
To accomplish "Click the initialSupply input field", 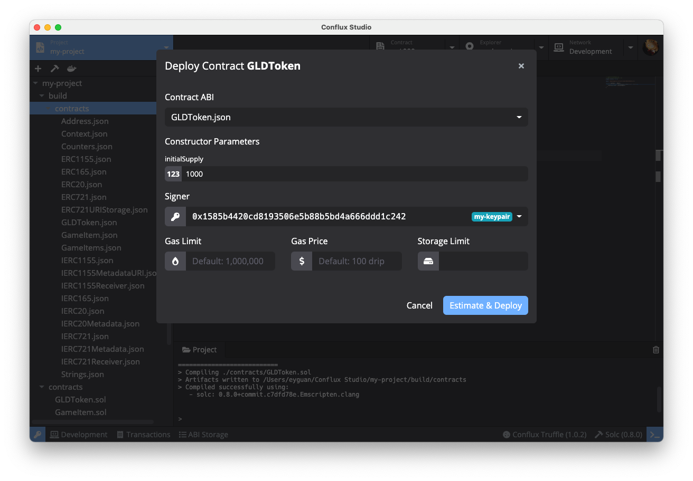I will [x=355, y=174].
